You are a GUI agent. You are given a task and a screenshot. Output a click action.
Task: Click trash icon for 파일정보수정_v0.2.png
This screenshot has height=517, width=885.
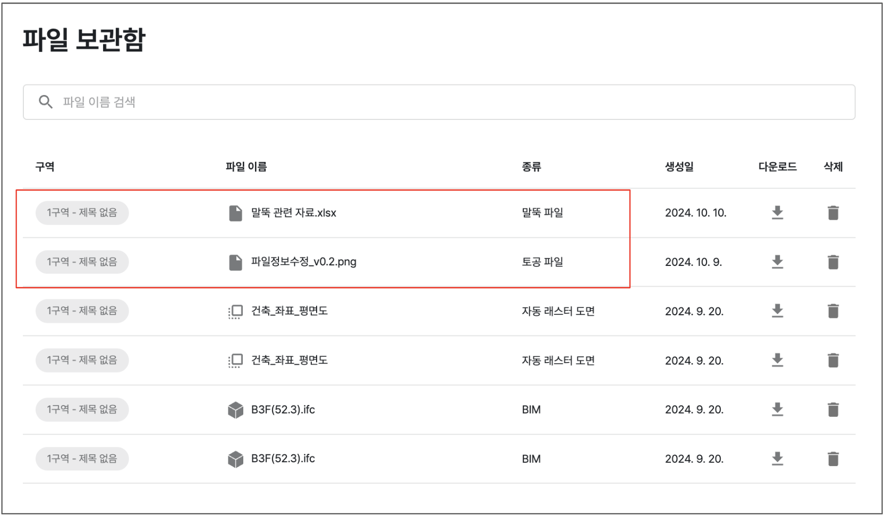[x=832, y=262]
